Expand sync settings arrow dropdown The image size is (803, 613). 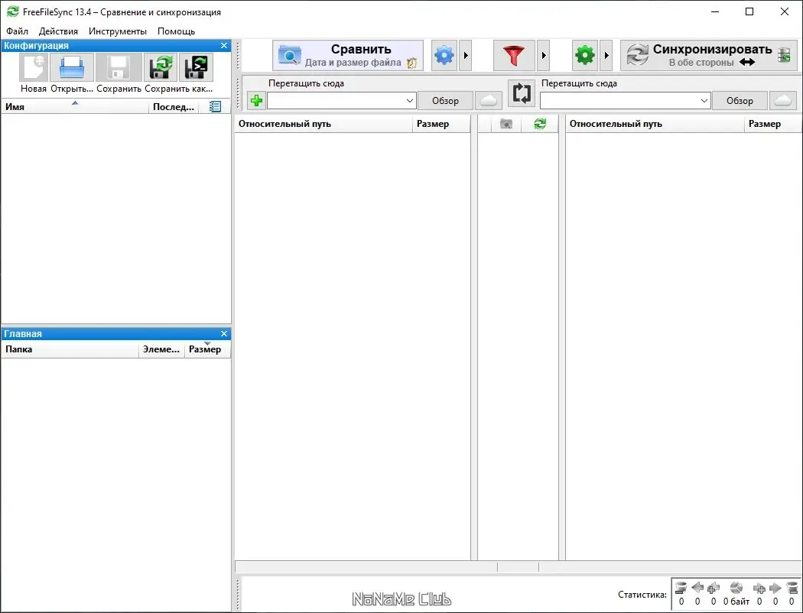[606, 55]
